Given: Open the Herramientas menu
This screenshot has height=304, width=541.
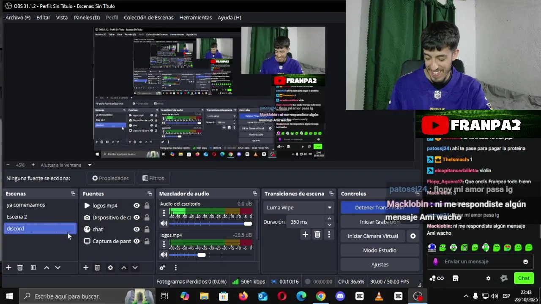Looking at the screenshot, I should pyautogui.click(x=195, y=17).
